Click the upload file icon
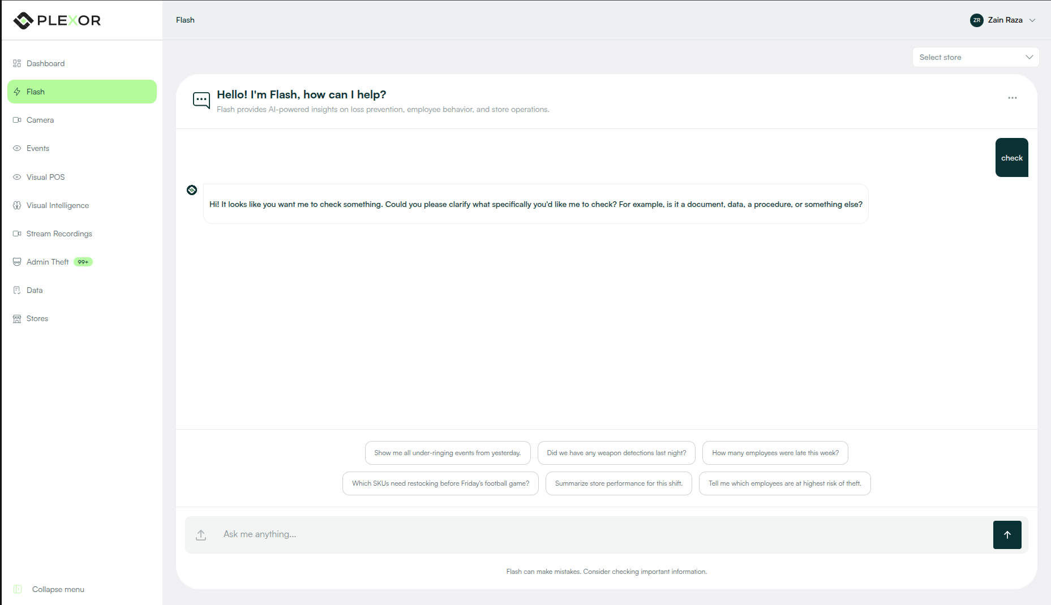The width and height of the screenshot is (1051, 605). point(201,535)
